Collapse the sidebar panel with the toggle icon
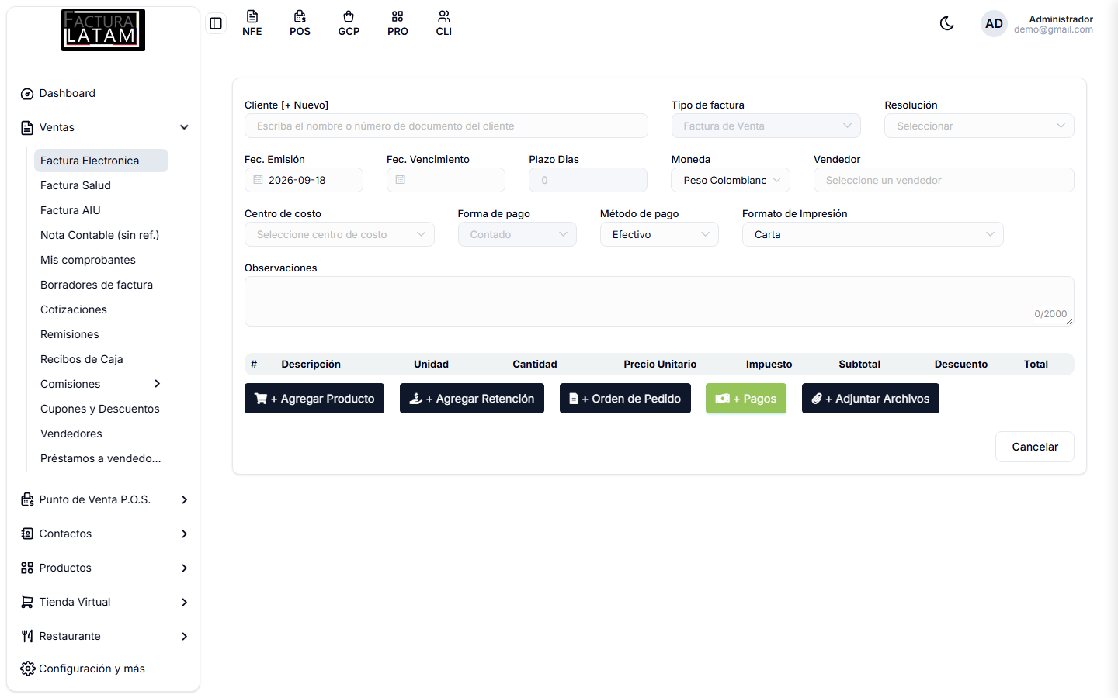This screenshot has width=1118, height=698. (x=216, y=23)
